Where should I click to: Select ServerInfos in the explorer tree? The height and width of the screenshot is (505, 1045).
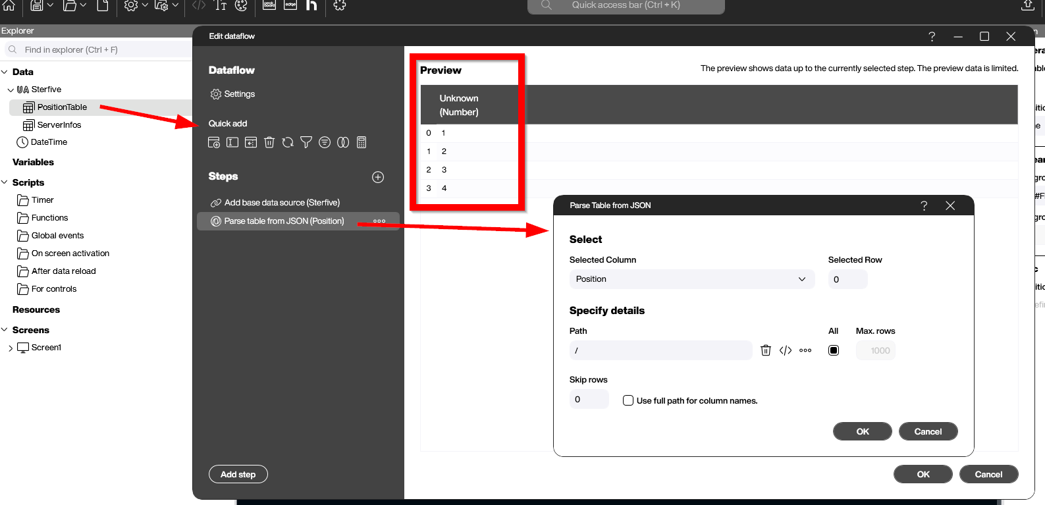59,125
